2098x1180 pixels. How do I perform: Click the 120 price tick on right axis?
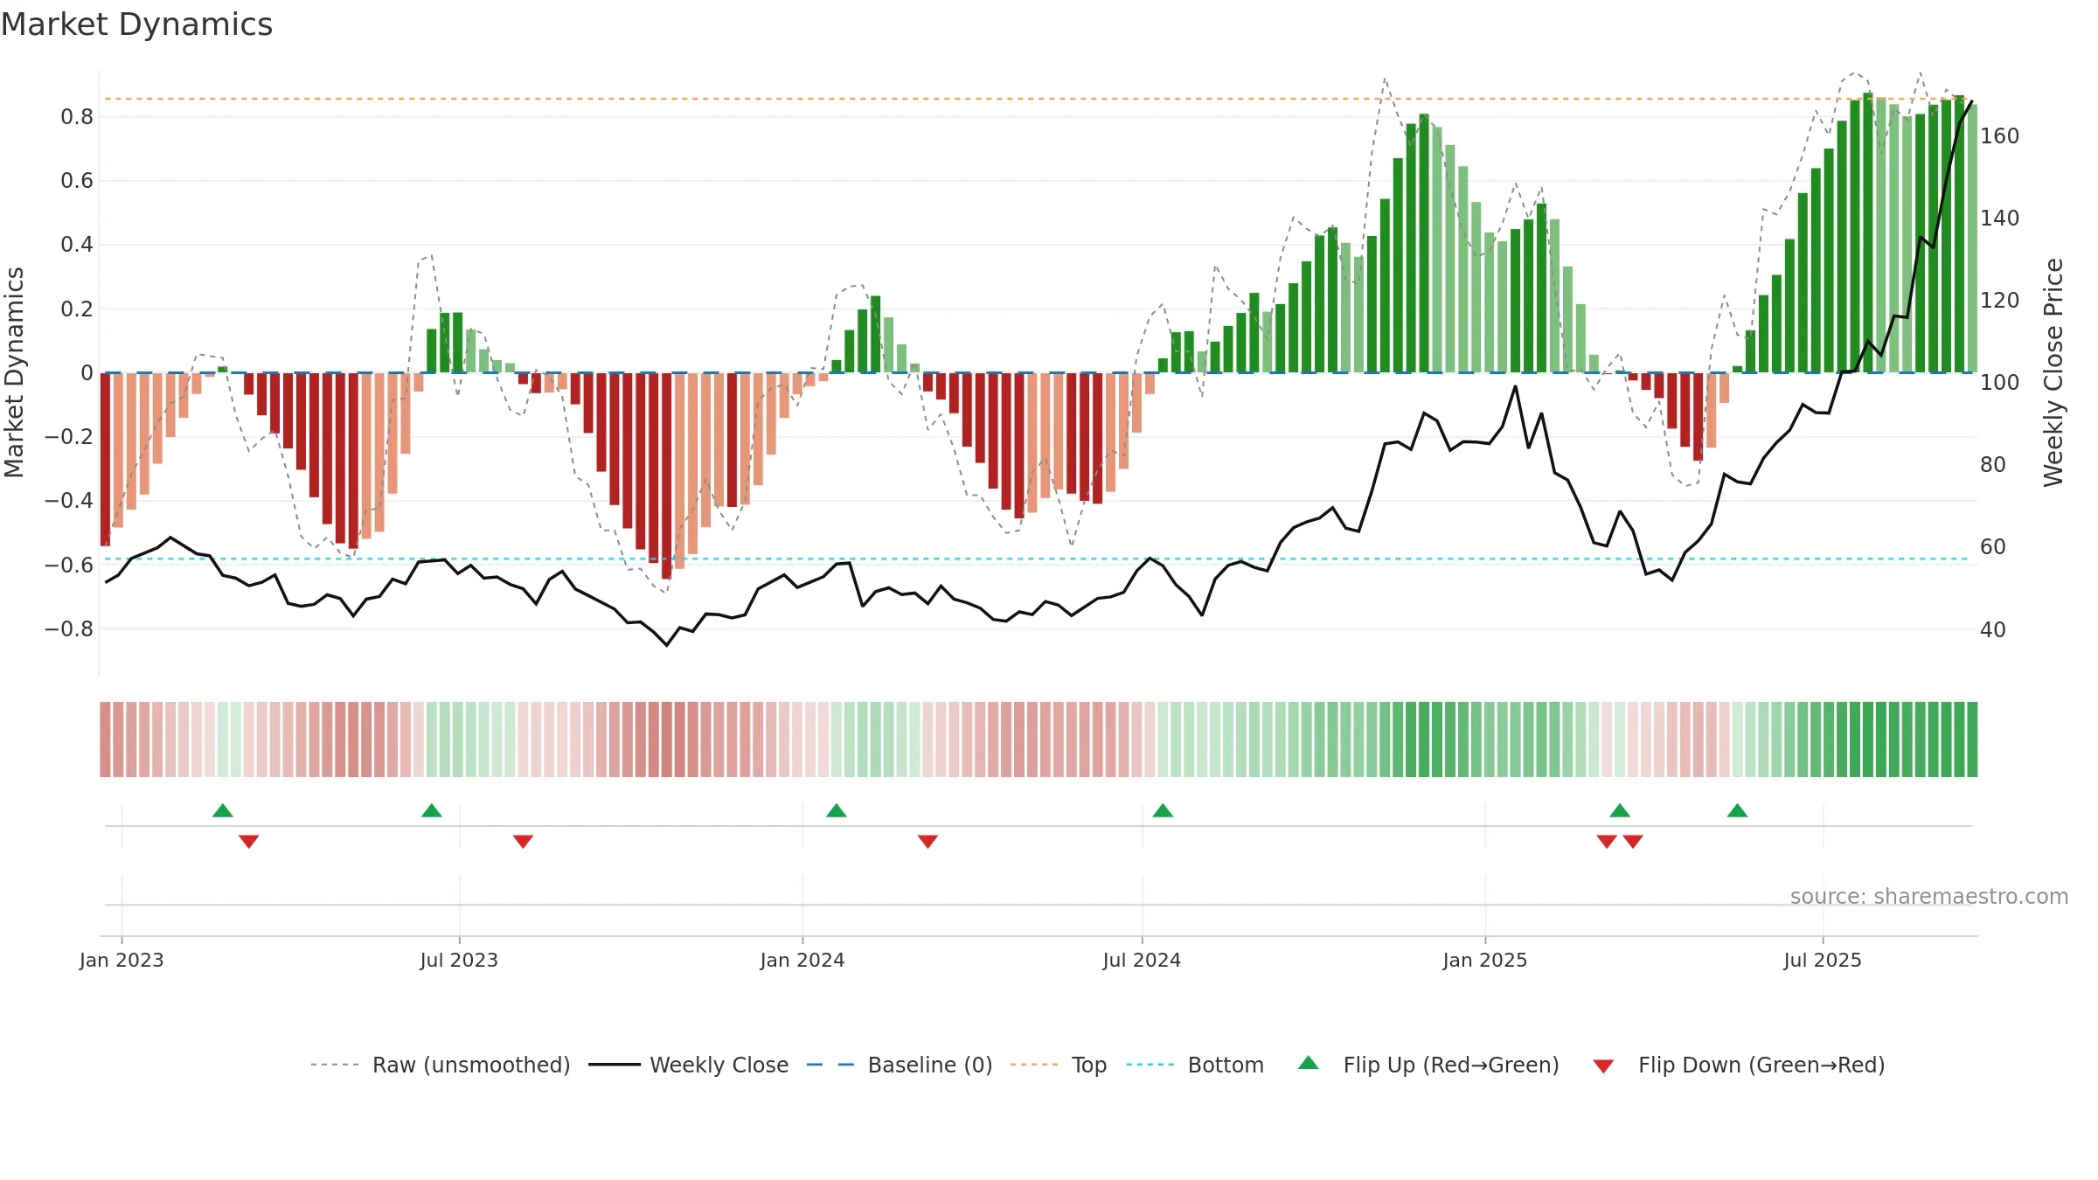tap(2000, 301)
